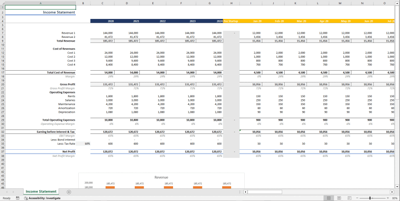Zoom out with the minus button
Viewport: 400px width, 201px height.
click(357, 198)
